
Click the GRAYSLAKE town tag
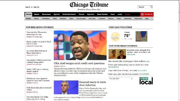pyautogui.click(x=131, y=54)
